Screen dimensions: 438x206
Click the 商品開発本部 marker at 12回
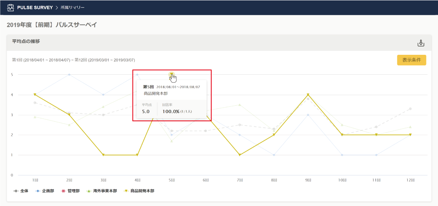(410, 135)
